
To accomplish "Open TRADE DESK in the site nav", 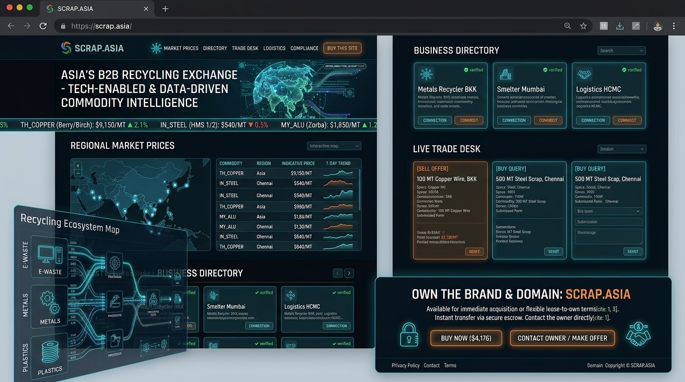I will (x=245, y=48).
